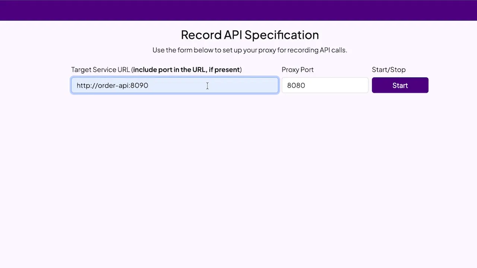This screenshot has height=268, width=477.
Task: Click inside the Target Service URL field
Action: [174, 85]
